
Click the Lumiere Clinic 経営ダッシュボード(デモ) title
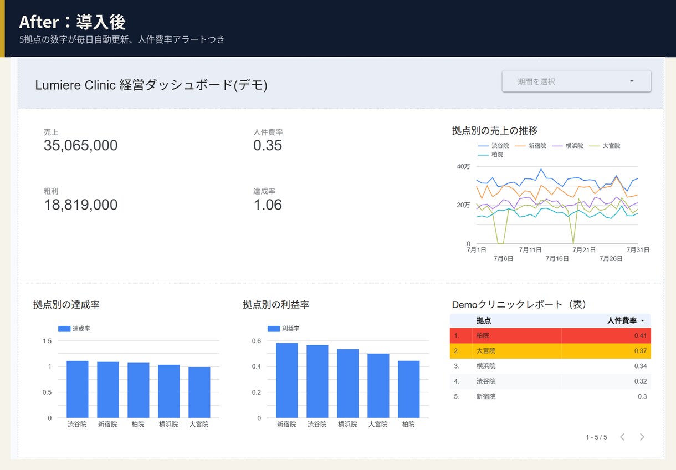[151, 85]
